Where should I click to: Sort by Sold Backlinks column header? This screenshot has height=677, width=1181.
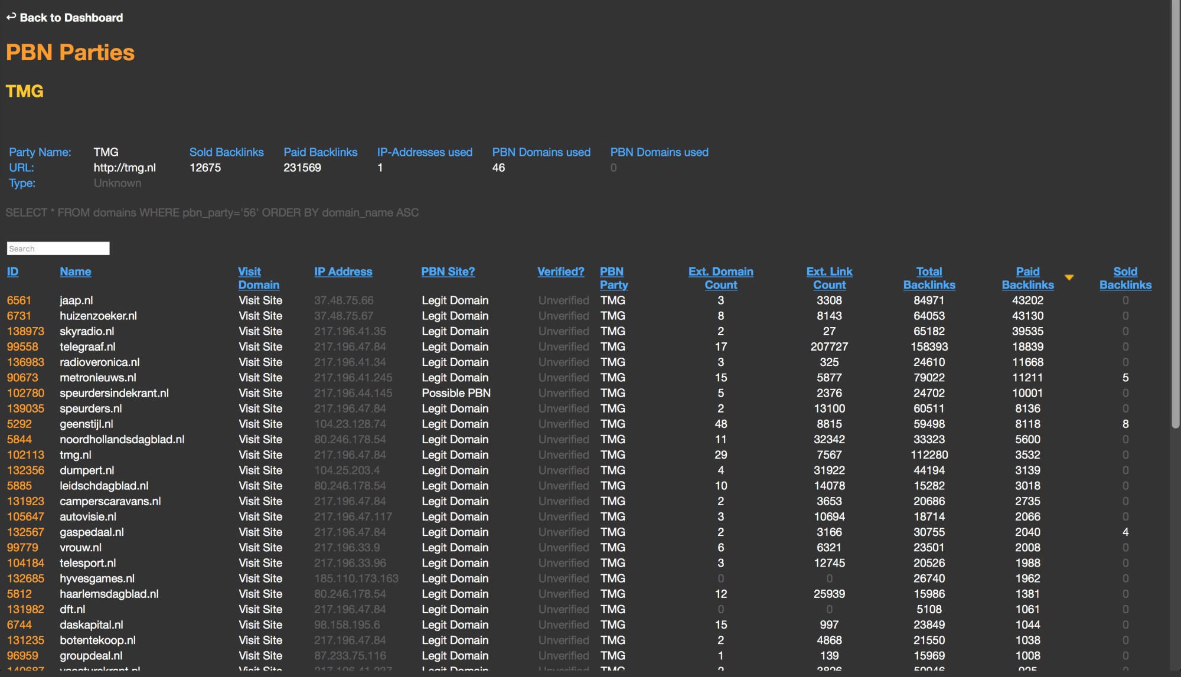1125,278
